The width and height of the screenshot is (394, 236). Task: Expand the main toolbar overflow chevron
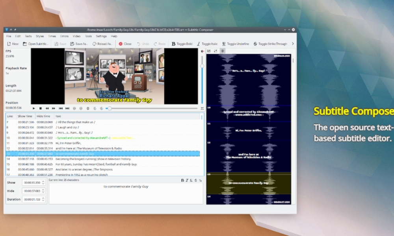[293, 44]
